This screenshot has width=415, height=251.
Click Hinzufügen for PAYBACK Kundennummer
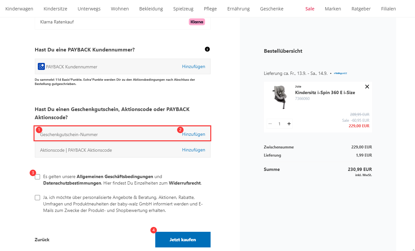[194, 66]
